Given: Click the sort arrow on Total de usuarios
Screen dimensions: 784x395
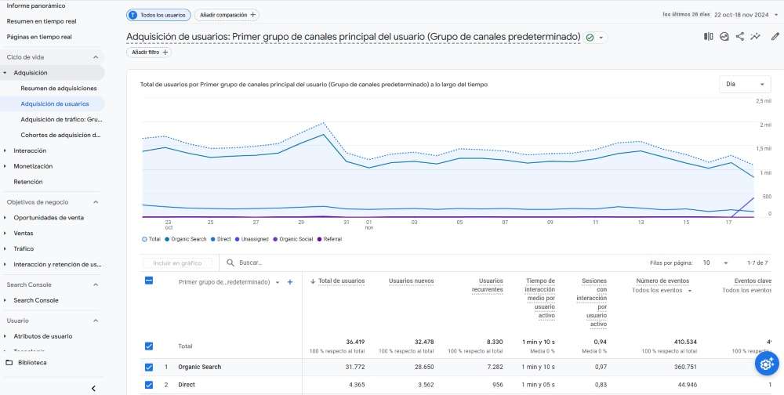Looking at the screenshot, I should 313,281.
